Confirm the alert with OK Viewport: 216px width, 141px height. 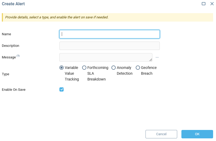coord(197,134)
